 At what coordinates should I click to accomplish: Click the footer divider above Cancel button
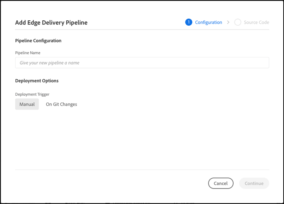142,170
